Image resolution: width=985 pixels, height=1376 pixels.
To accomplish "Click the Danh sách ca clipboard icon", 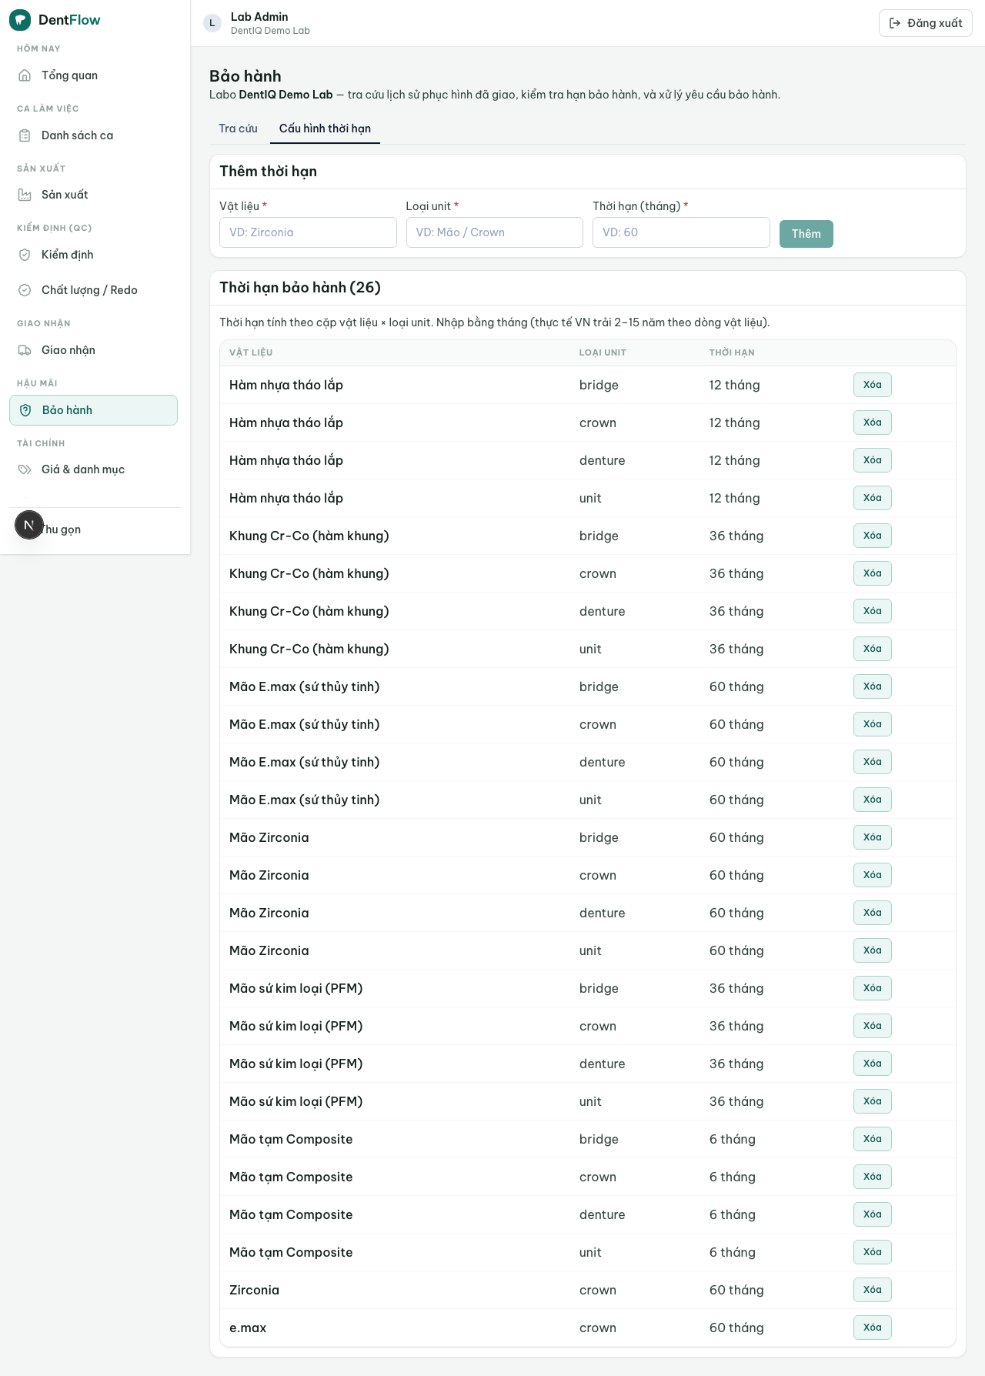I will (25, 135).
